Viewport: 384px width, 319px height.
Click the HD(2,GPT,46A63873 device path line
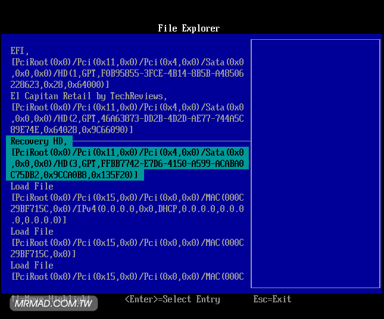127,119
